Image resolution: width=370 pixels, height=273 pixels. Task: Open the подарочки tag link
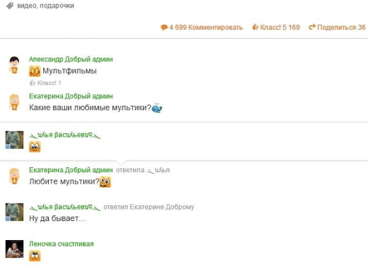pos(56,6)
